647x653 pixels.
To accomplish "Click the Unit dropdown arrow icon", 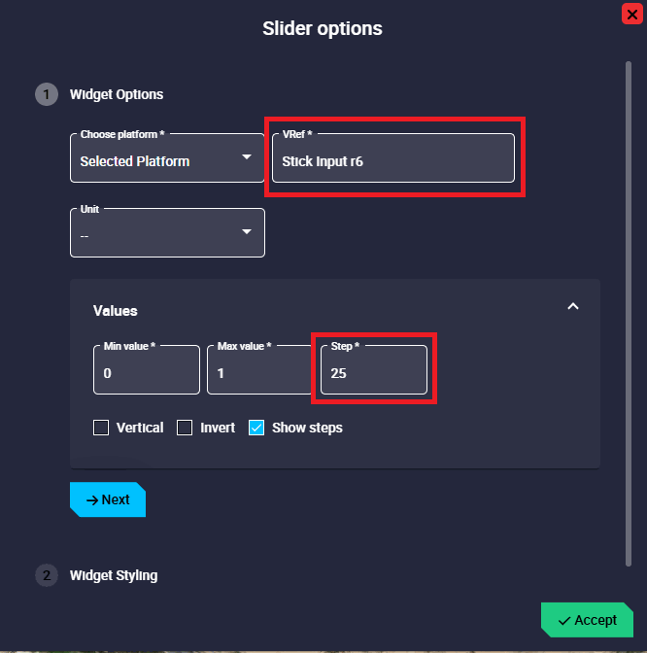I will 247,232.
